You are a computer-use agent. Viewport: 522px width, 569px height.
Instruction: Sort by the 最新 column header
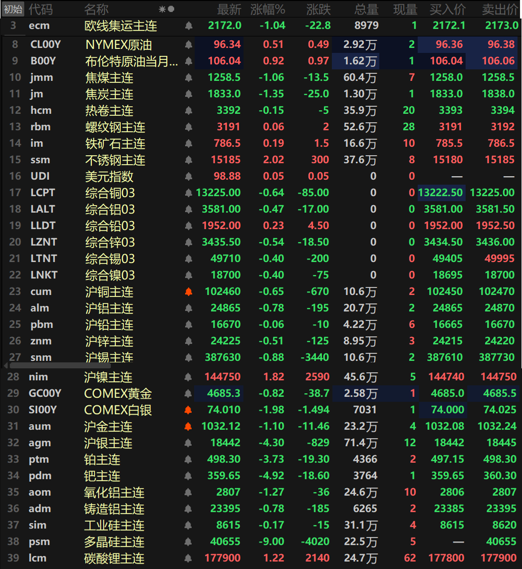tap(229, 9)
